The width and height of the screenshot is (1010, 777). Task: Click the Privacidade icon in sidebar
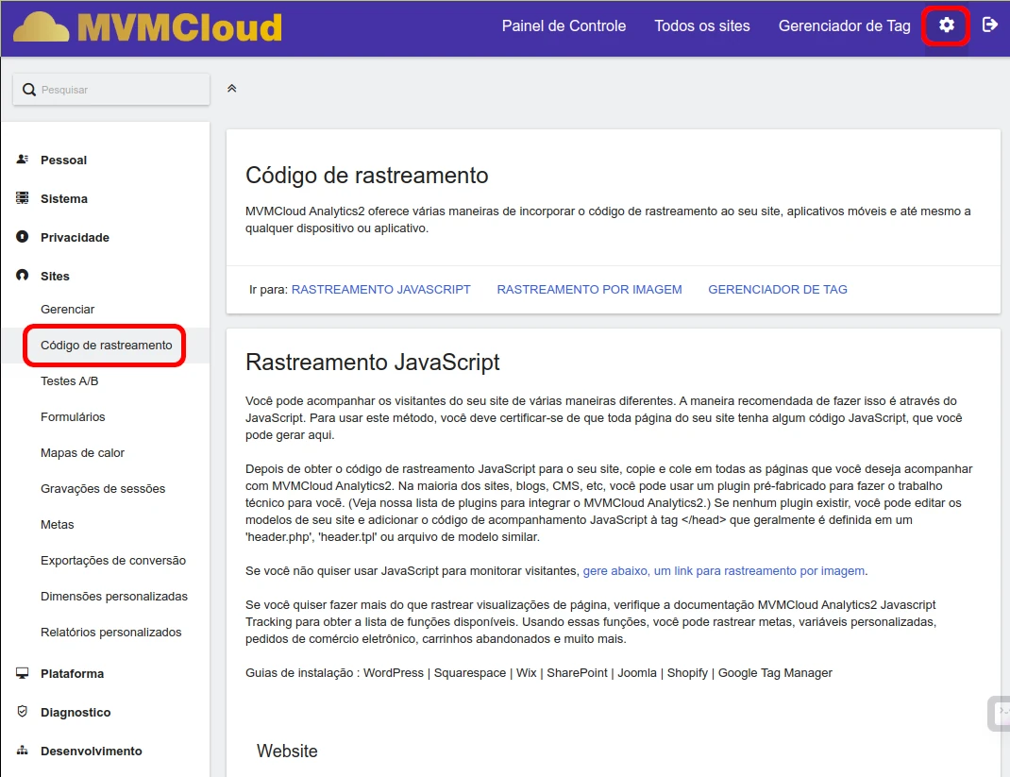click(x=23, y=237)
